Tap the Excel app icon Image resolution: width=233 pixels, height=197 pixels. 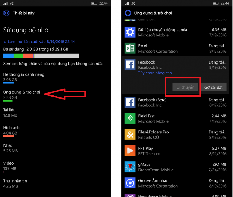130,48
